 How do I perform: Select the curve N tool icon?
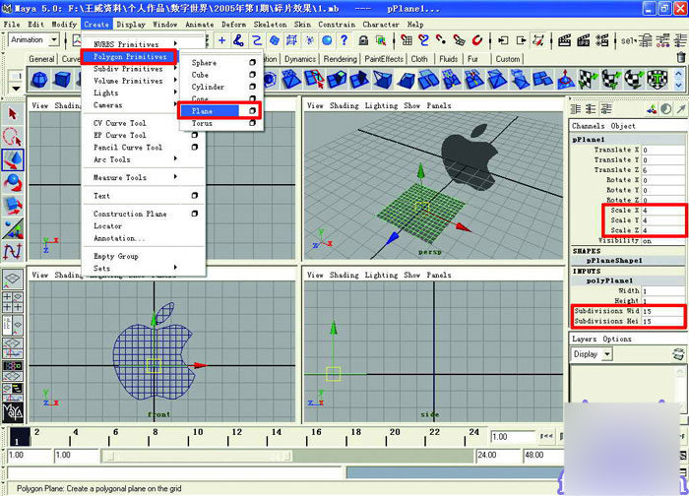point(13,252)
